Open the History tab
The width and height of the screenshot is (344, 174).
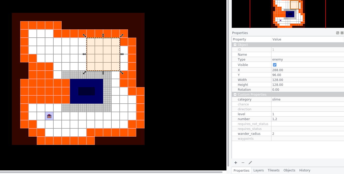[305, 170]
